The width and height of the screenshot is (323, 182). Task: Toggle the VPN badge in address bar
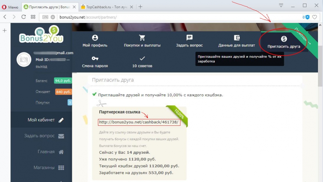[45, 17]
